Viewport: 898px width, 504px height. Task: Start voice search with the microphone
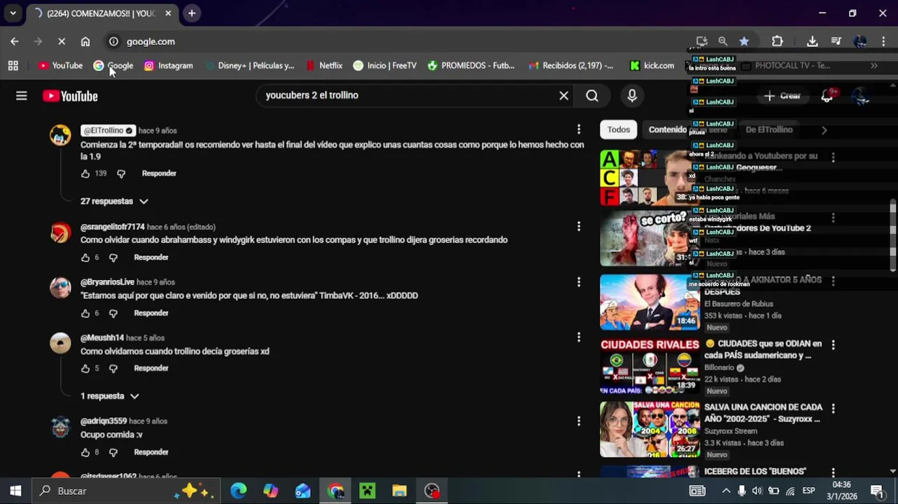click(632, 96)
